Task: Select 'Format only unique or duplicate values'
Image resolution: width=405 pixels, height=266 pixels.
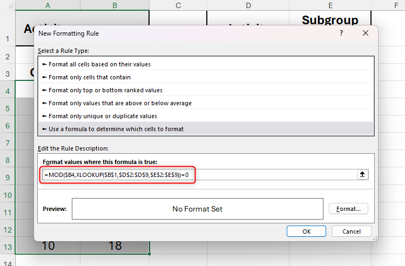Action: 103,116
